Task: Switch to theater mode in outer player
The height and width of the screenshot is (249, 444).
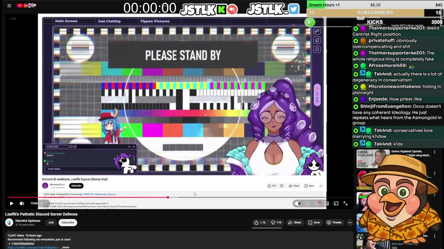Action: (326, 203)
